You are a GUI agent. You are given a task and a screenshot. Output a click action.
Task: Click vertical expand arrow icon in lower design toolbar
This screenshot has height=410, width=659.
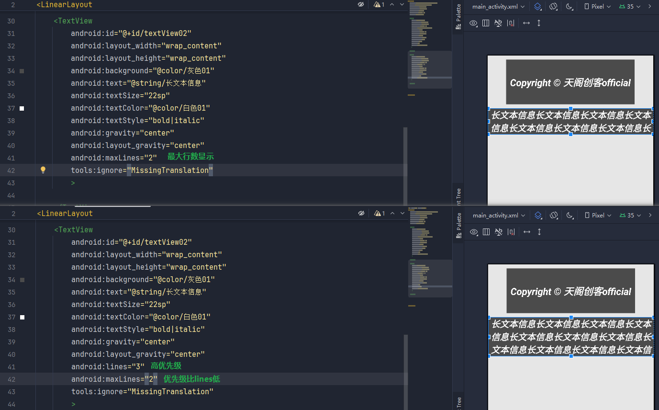pos(539,232)
